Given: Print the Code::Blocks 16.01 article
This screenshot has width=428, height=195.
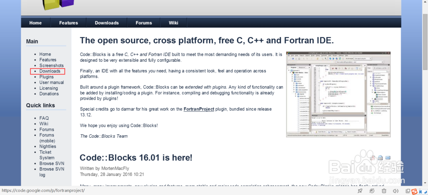Looking at the screenshot, I should [380, 158].
